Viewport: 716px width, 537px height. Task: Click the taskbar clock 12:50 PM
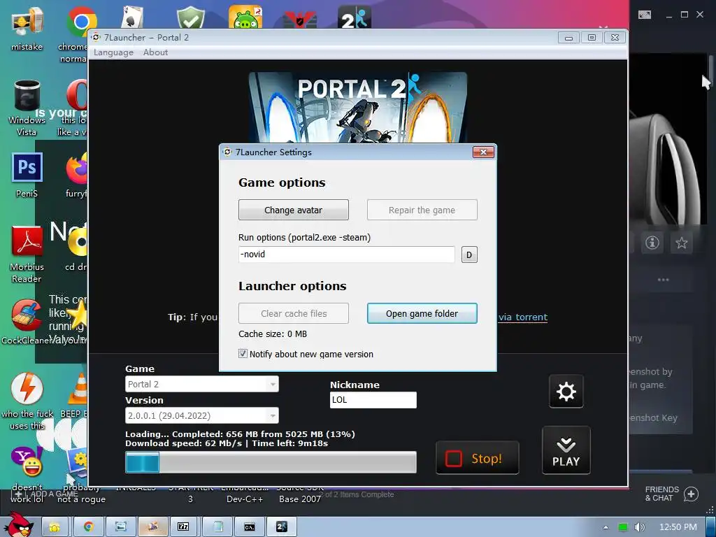678,527
